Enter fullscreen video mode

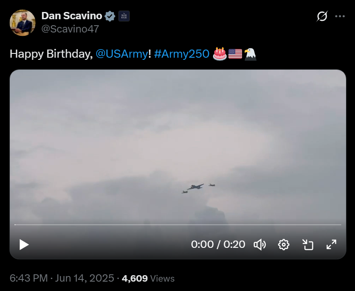(331, 244)
